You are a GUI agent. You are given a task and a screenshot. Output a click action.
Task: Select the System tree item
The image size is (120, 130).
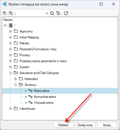coord(25,67)
